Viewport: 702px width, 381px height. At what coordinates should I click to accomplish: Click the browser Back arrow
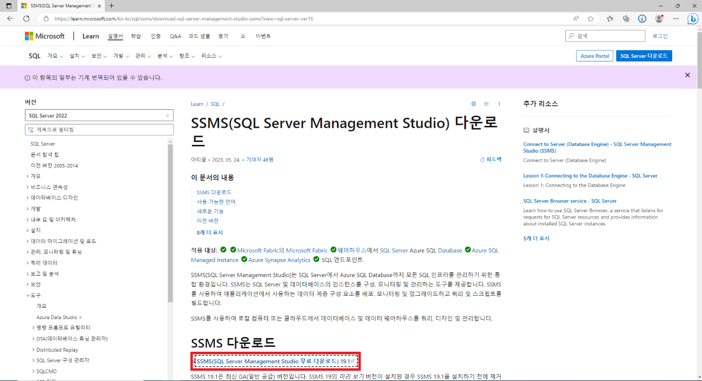pos(10,19)
